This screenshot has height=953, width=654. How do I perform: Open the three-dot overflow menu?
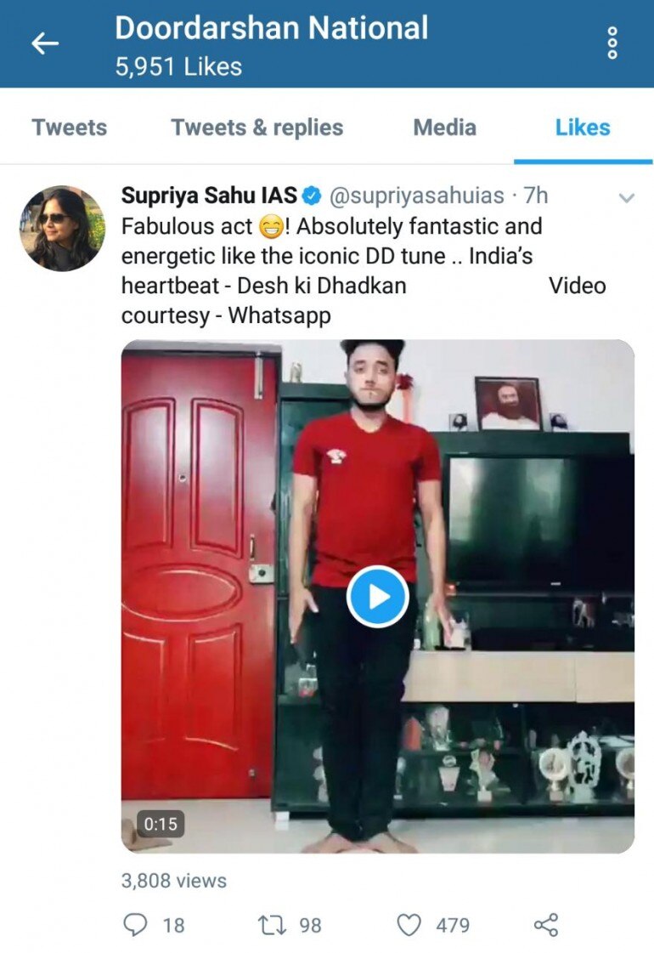click(x=612, y=43)
